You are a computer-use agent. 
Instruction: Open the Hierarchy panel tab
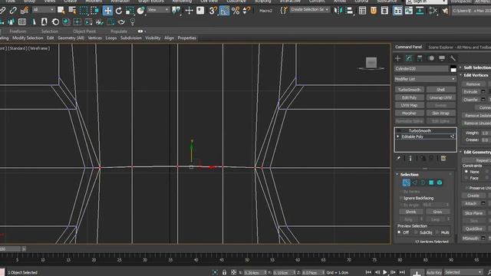(420, 58)
